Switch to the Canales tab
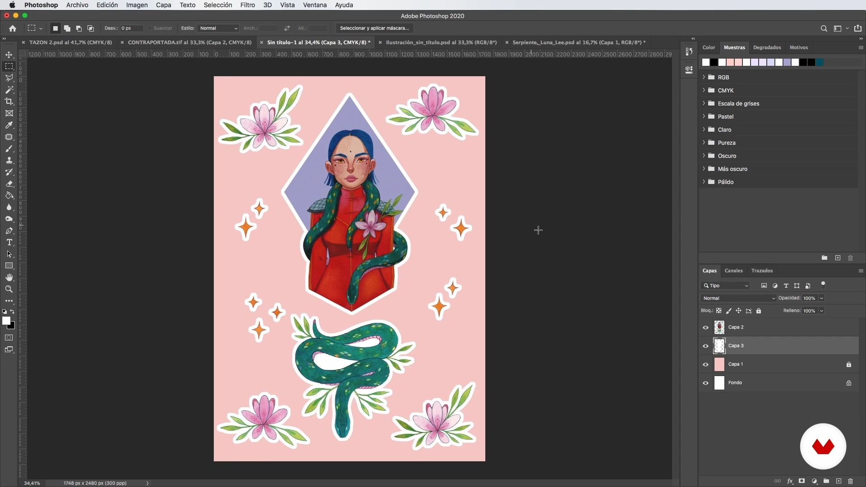 (733, 271)
